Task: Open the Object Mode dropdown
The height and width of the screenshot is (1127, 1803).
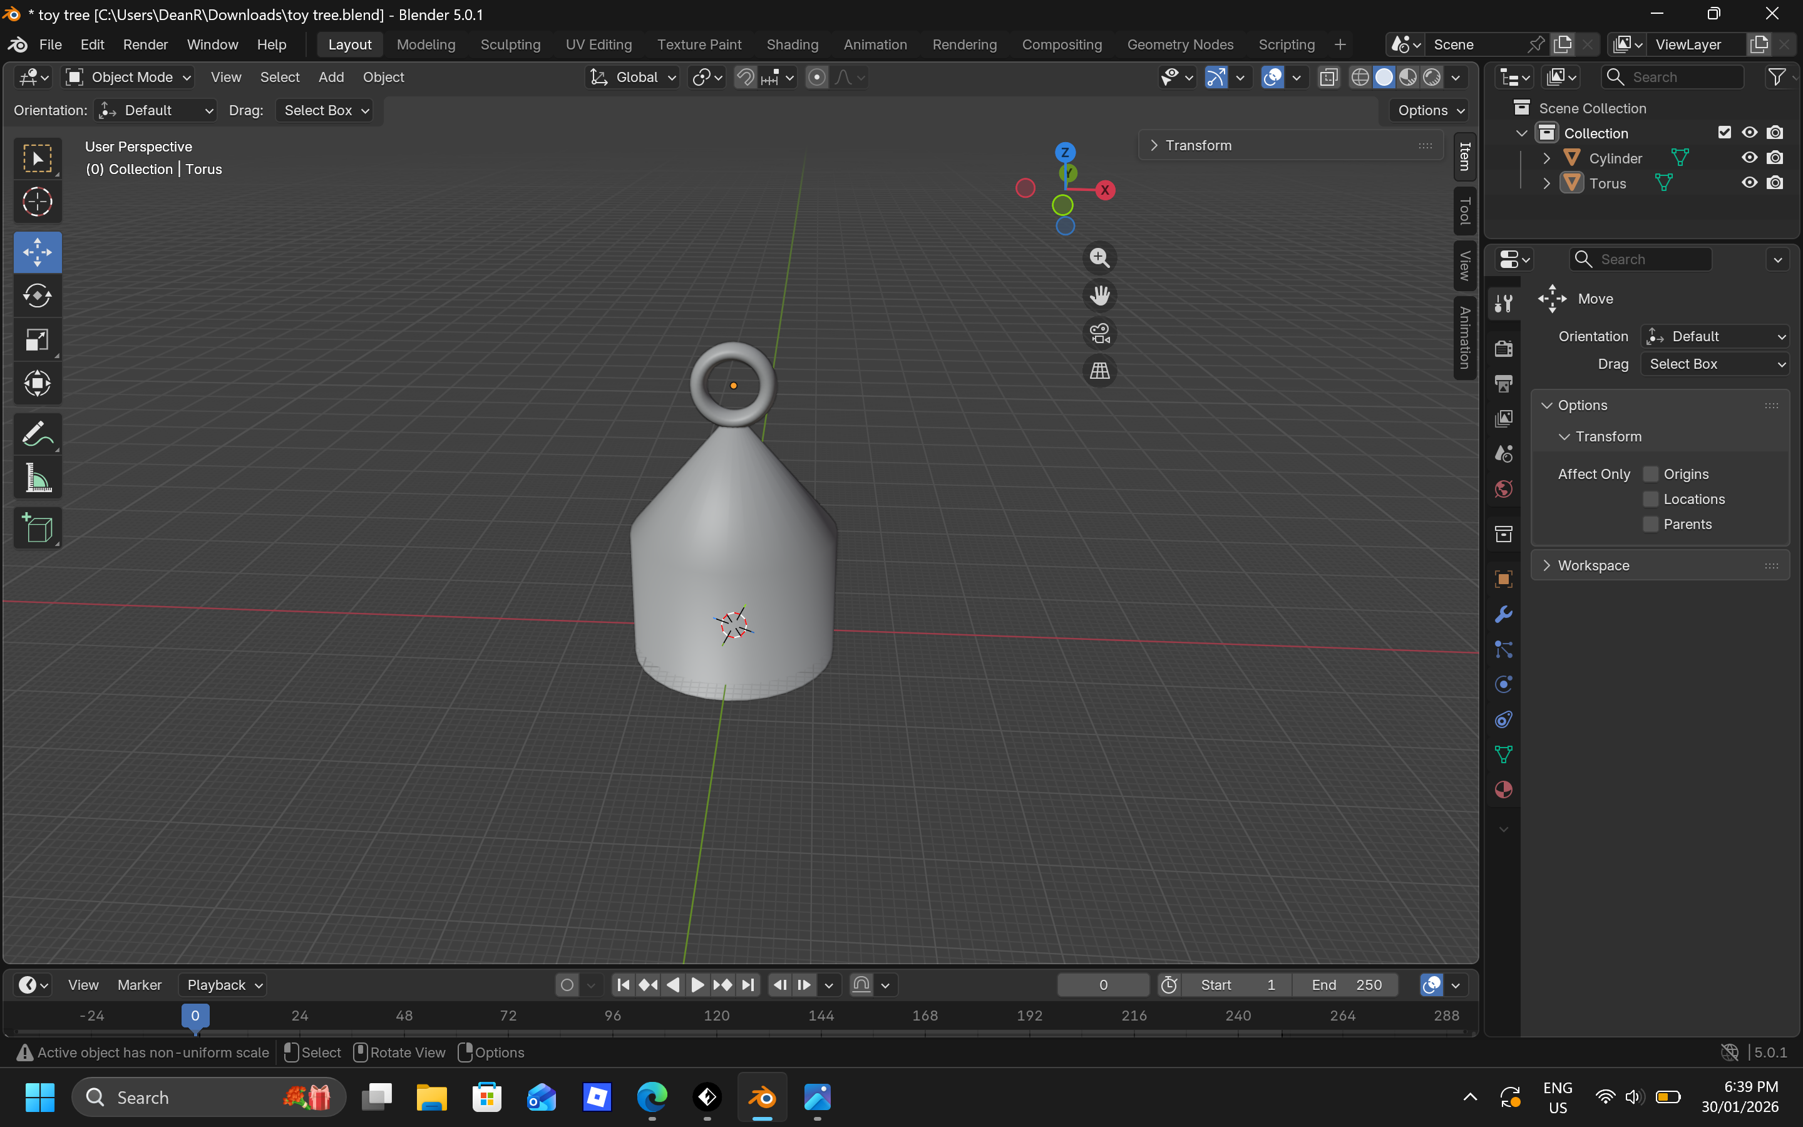Action: (128, 78)
